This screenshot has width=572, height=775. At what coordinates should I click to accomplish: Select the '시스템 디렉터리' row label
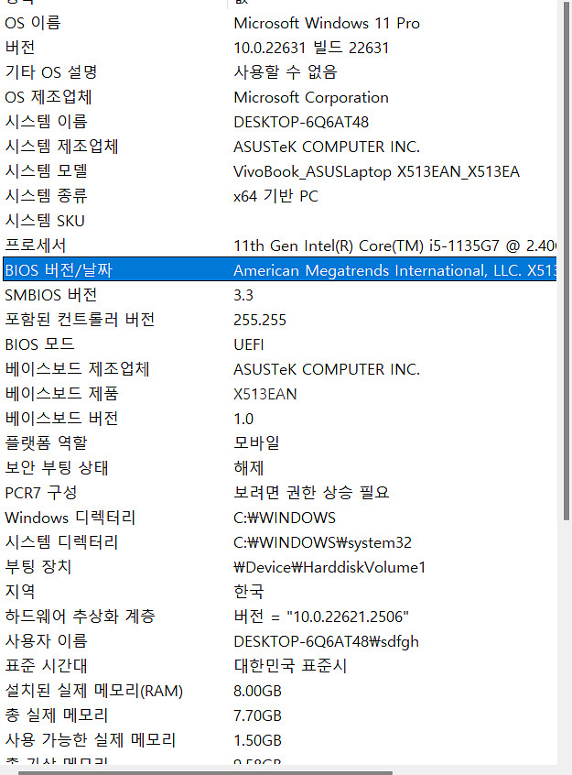click(61, 541)
